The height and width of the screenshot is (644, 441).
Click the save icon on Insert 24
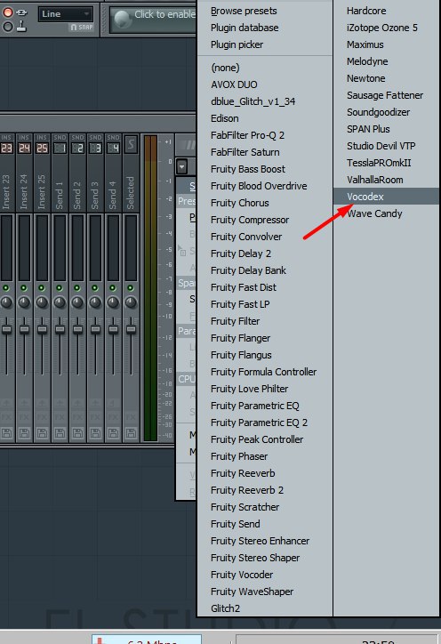[24, 433]
